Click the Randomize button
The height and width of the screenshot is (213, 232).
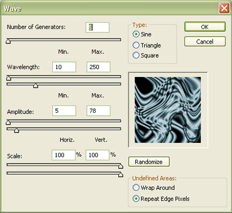pos(149,161)
